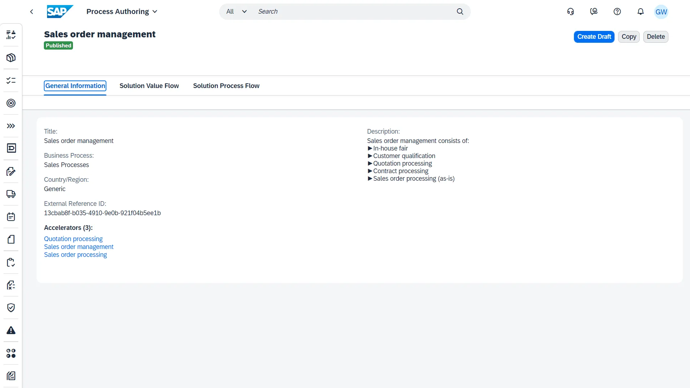
Task: Open the notifications bell
Action: pyautogui.click(x=641, y=11)
